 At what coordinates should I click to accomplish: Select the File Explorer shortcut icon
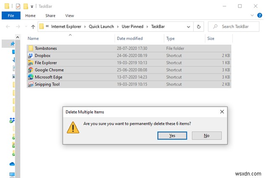[x=31, y=63]
